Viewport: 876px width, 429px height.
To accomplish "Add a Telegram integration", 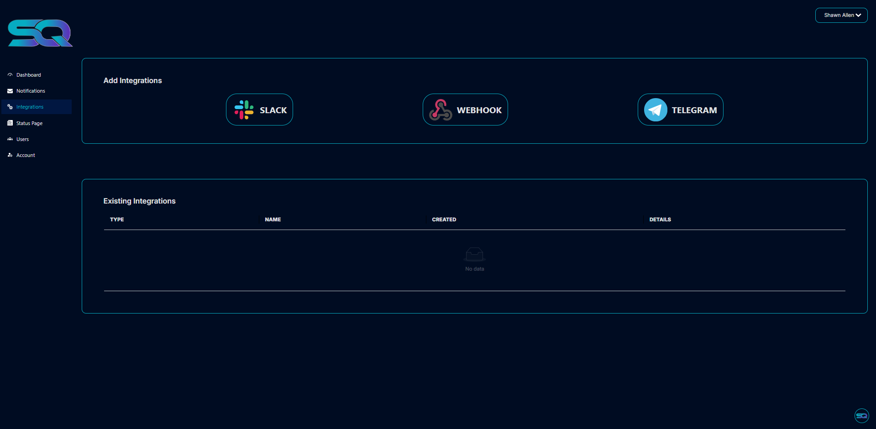I will [681, 110].
